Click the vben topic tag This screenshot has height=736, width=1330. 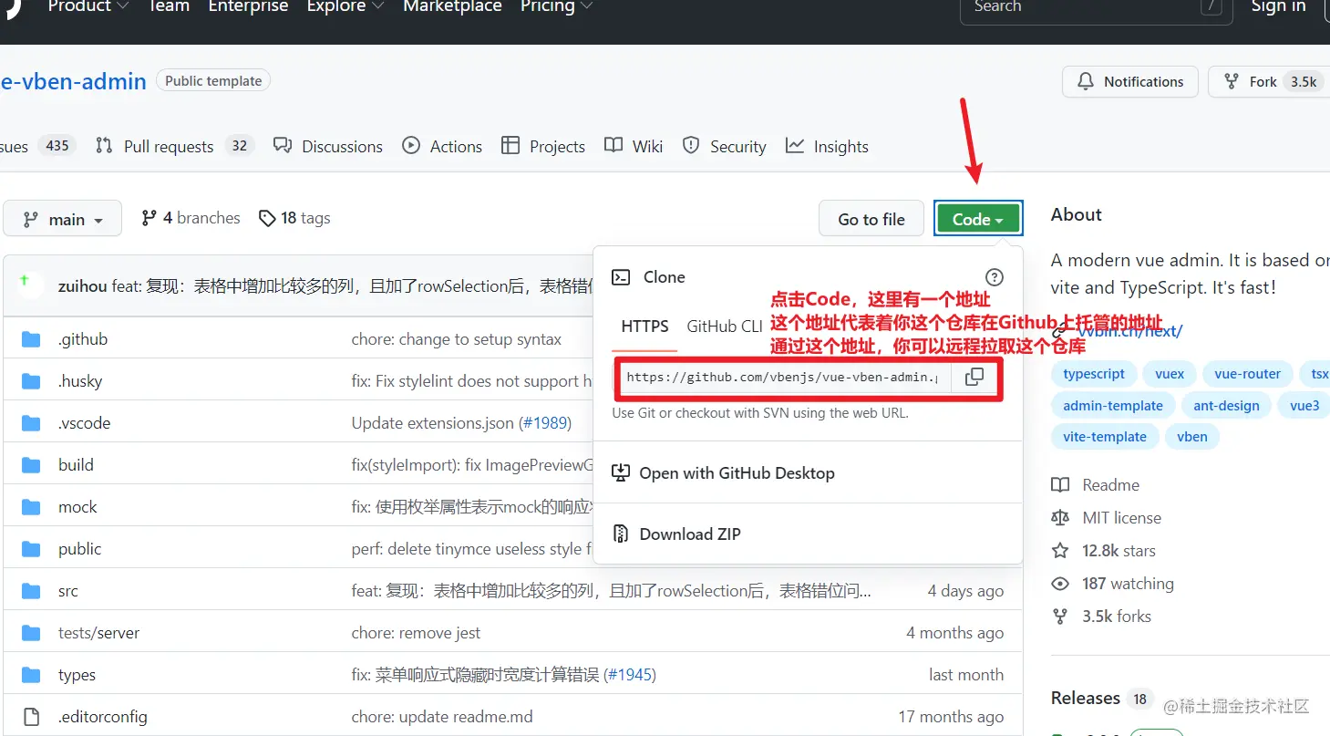[1192, 437]
